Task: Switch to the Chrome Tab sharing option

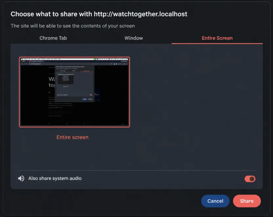Action: pos(53,38)
